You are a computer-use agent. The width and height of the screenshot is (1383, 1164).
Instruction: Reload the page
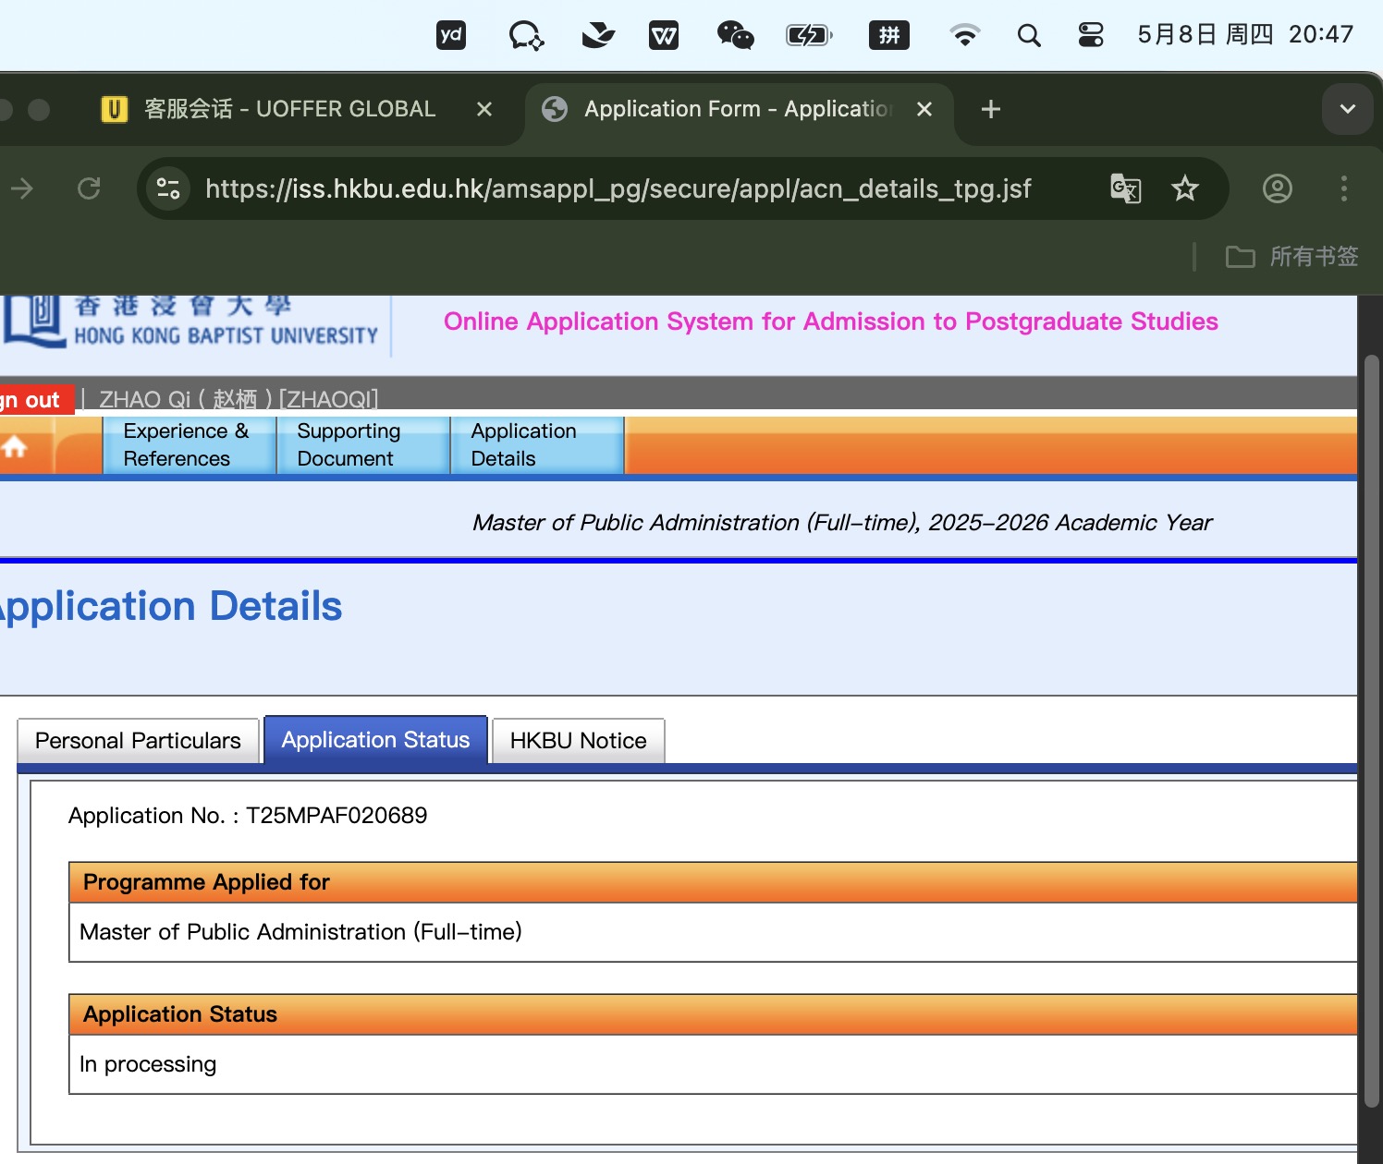tap(89, 189)
